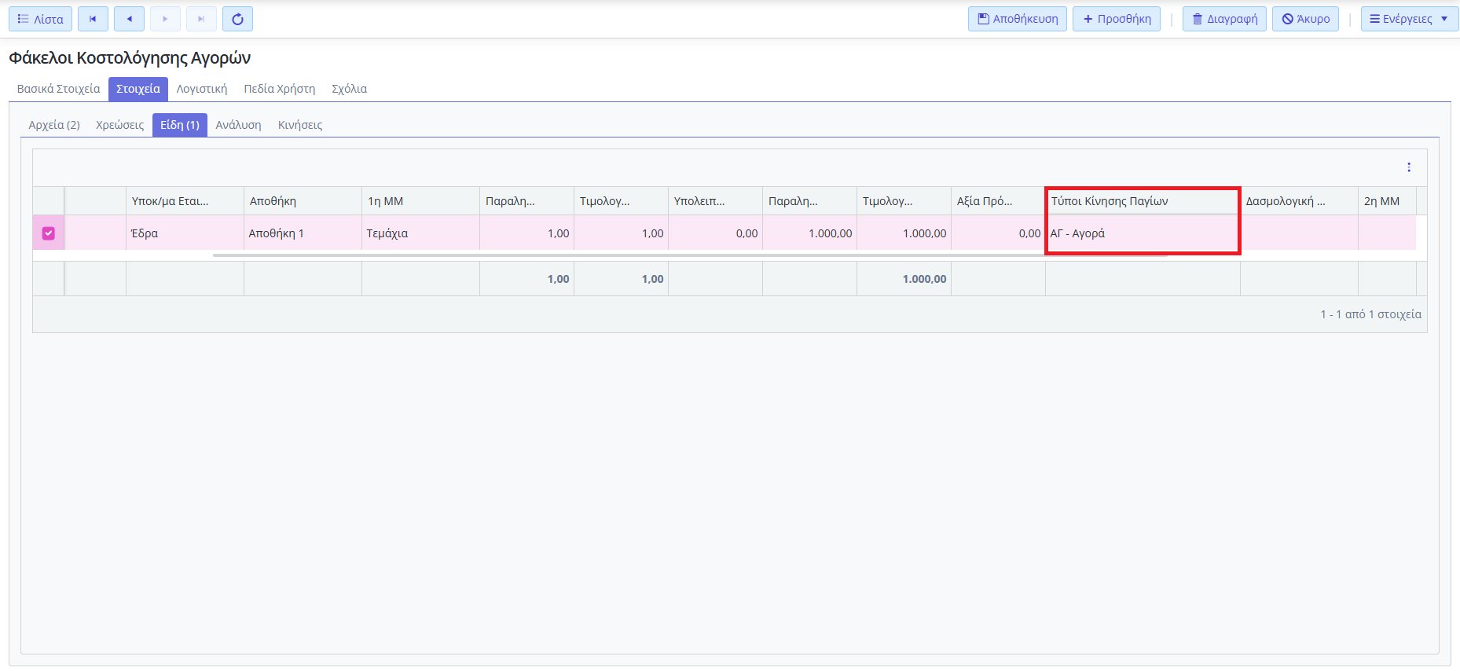This screenshot has width=1460, height=671.
Task: Uncheck the Έδρα row checkbox
Action: click(49, 233)
